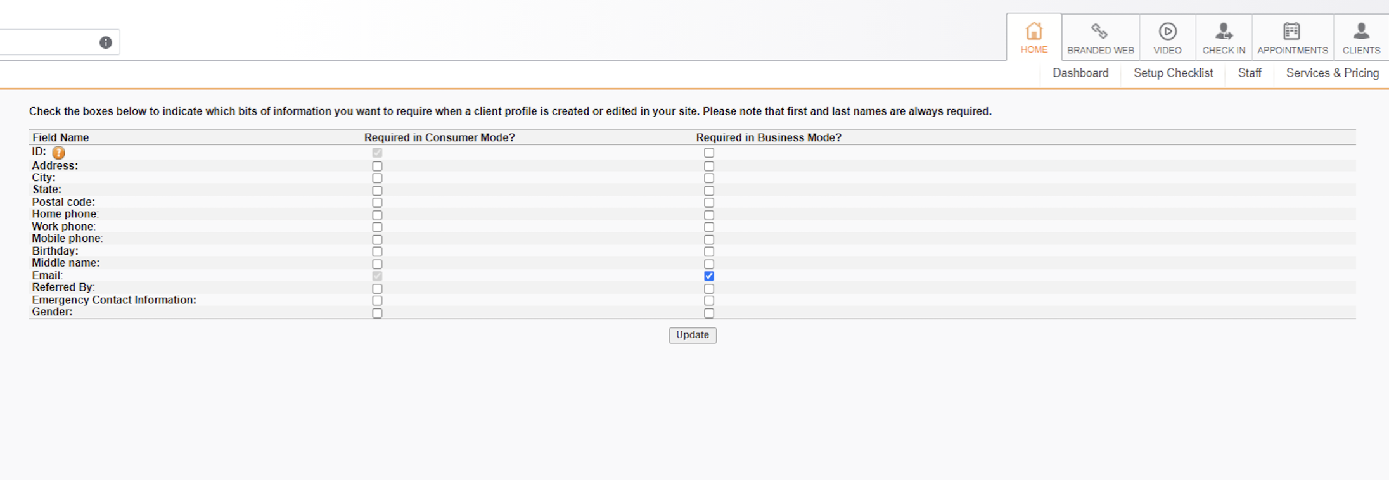Open the Dashboard submenu item

click(x=1080, y=73)
